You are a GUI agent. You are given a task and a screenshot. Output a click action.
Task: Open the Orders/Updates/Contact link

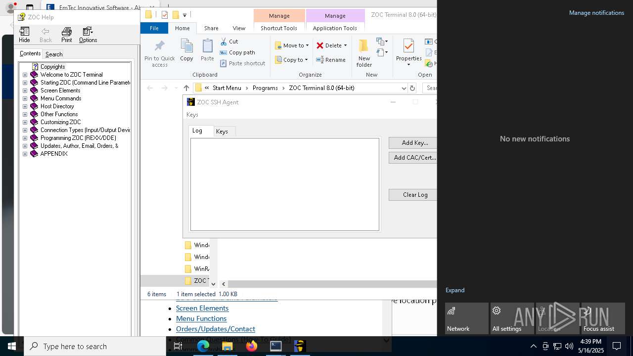[x=216, y=329]
